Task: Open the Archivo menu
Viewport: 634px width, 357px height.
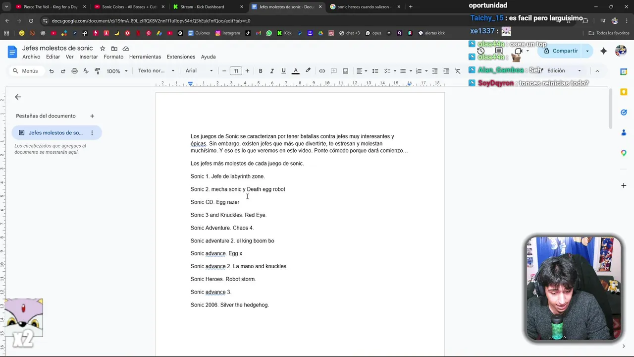Action: click(x=31, y=57)
